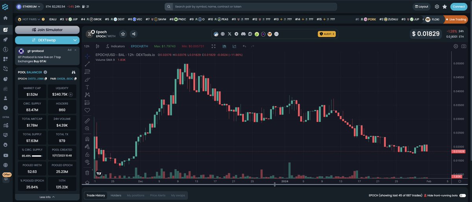Select the zoom-in chart tool
This screenshot has height=202, width=472.
[87, 128]
